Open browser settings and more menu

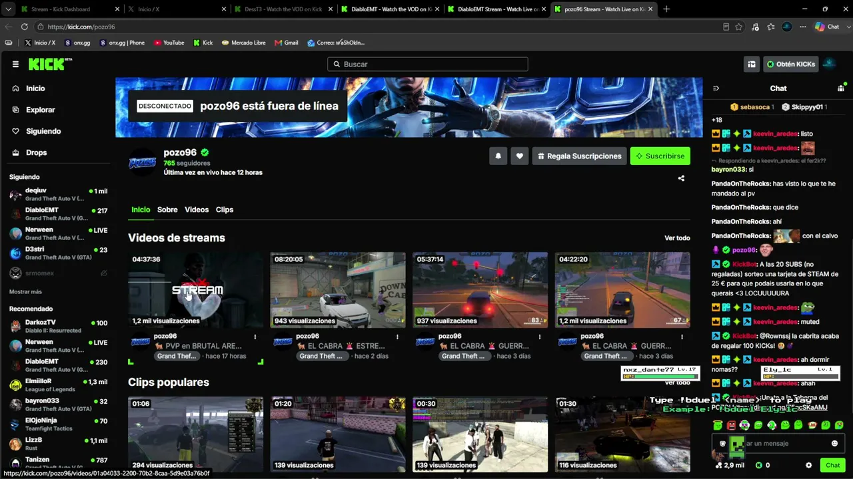pyautogui.click(x=802, y=27)
